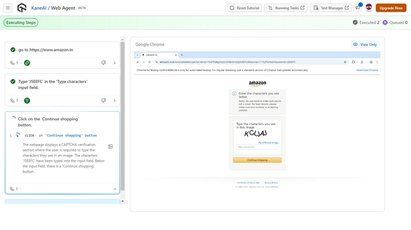Click the Reset Tutorial button

[244, 8]
